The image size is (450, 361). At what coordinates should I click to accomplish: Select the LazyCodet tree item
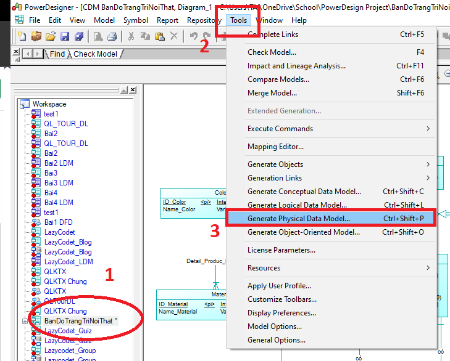pos(59,232)
